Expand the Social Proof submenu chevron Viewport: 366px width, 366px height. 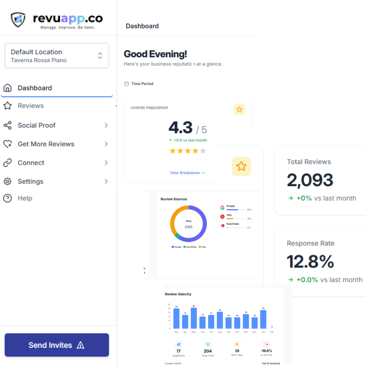106,125
